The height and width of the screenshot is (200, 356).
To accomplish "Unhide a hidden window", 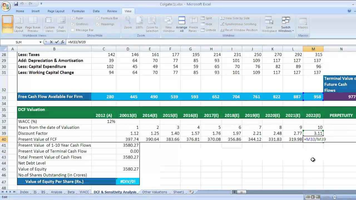I will coord(208,30).
